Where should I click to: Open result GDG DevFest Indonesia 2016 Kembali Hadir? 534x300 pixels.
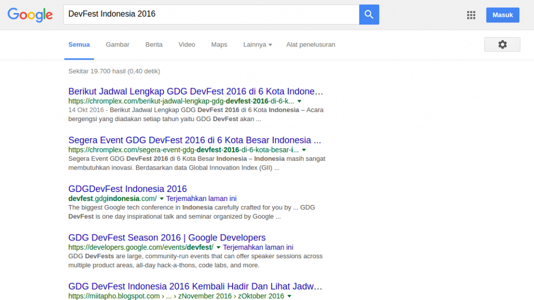[195, 286]
